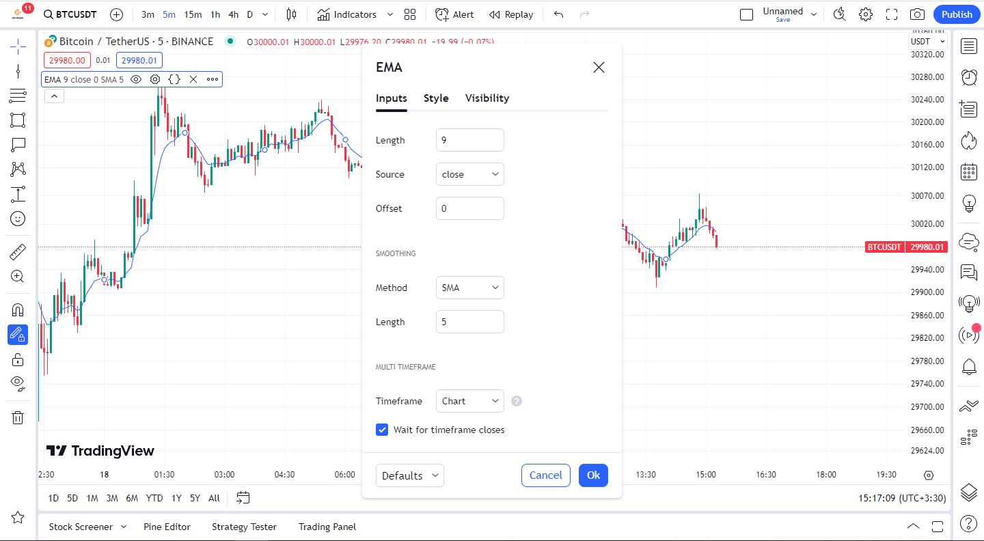The height and width of the screenshot is (541, 984).
Task: Open quick search icon
Action: click(x=840, y=14)
